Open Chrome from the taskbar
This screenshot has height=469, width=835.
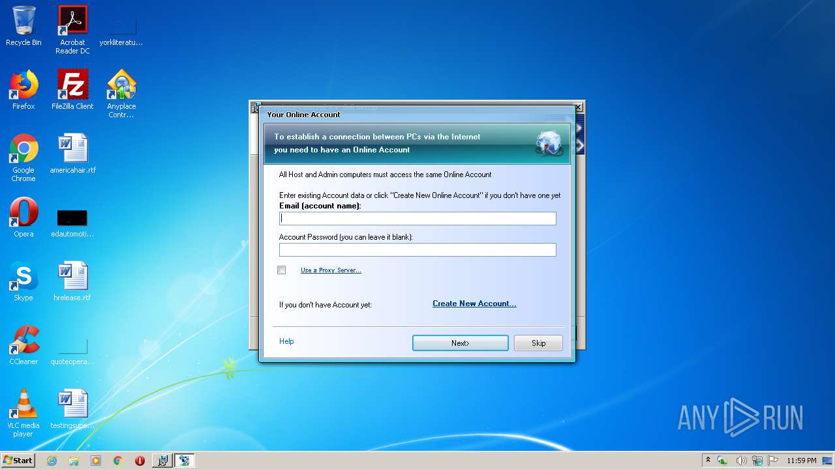pos(117,461)
